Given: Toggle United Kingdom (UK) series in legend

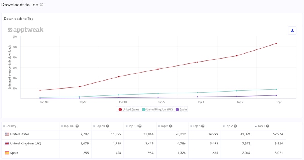Looking at the screenshot, I should (157, 109).
